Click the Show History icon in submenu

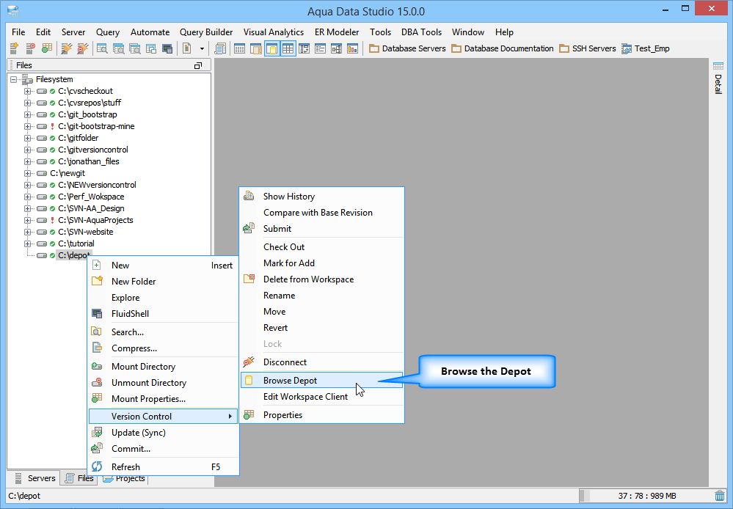click(x=249, y=196)
